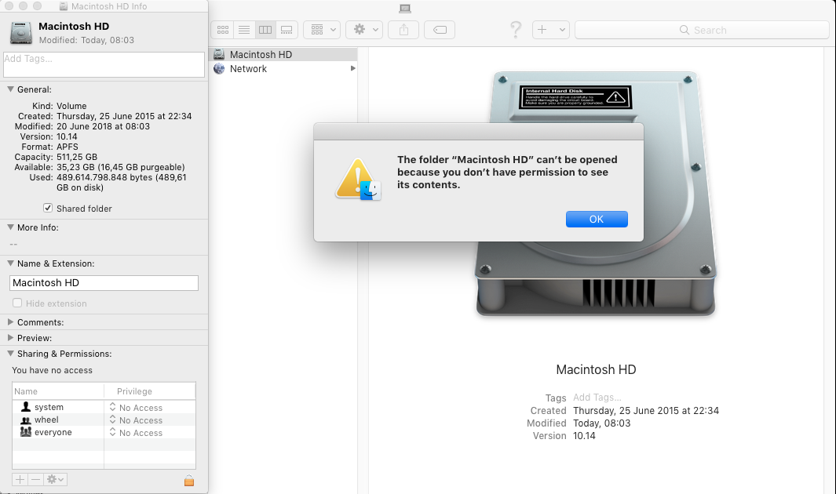Dismiss the permission alert with OK
This screenshot has height=494, width=836.
pos(597,220)
